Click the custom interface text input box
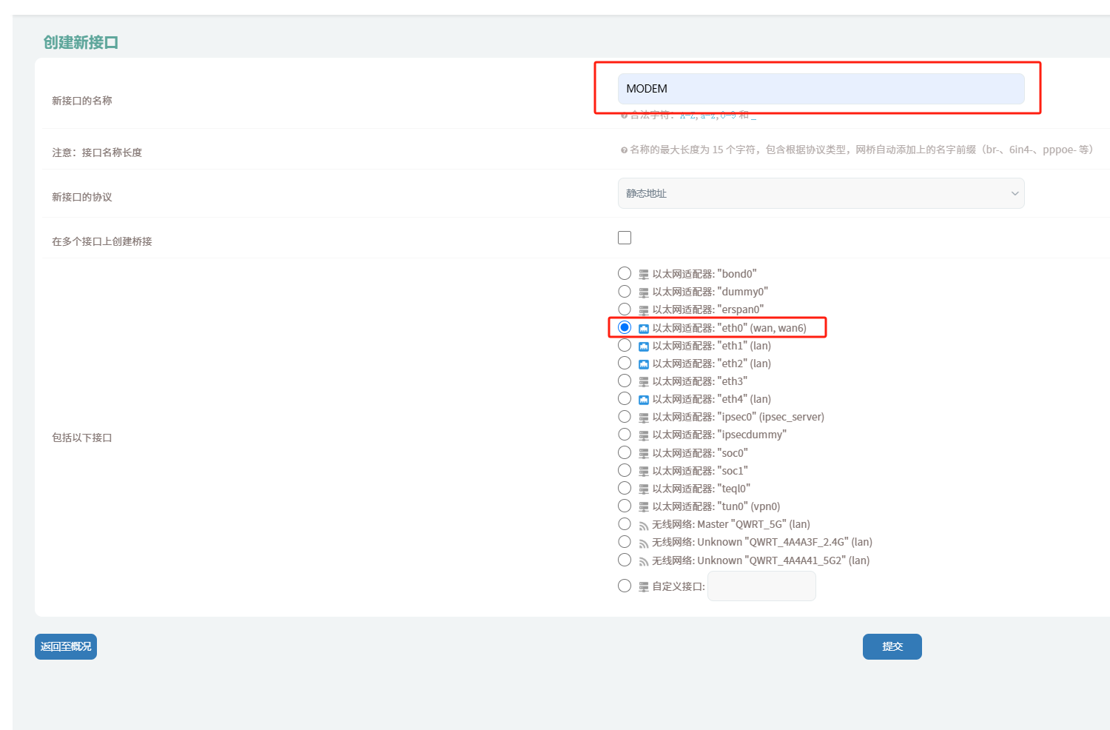Viewport: 1110px width, 730px height. pyautogui.click(x=761, y=586)
